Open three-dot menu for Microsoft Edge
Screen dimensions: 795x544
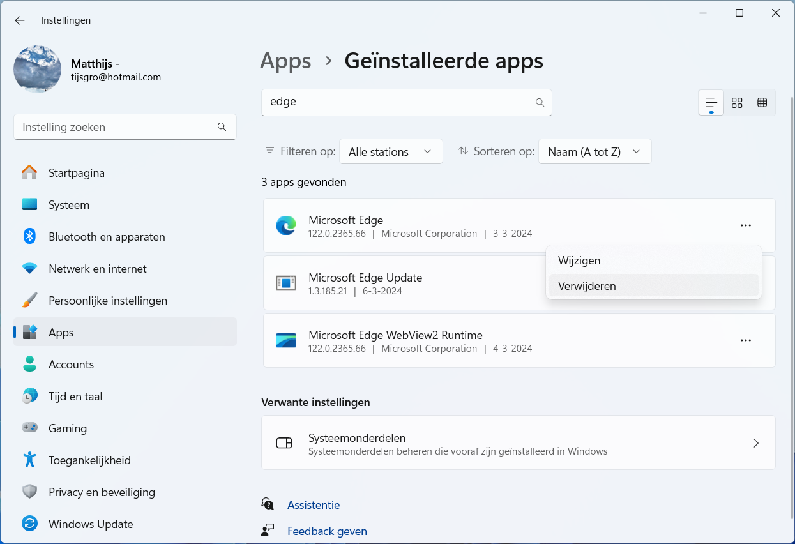pos(745,225)
